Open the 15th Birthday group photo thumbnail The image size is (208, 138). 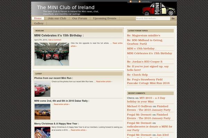(x=52, y=54)
